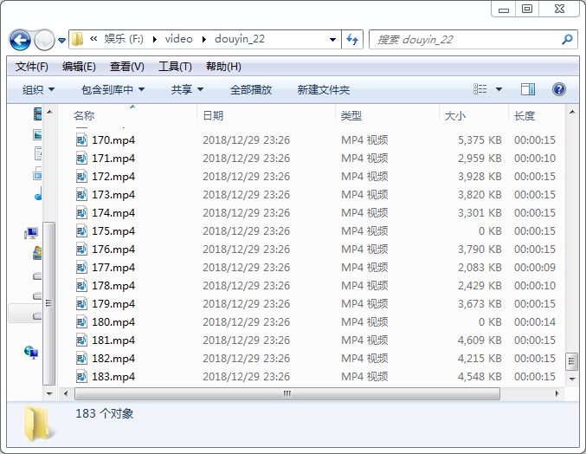Click the file list vertical scroll-down arrow
Viewport: 586px width, 454px height.
point(572,379)
